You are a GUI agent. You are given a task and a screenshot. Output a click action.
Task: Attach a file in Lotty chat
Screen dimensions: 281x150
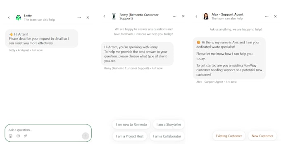[26, 136]
